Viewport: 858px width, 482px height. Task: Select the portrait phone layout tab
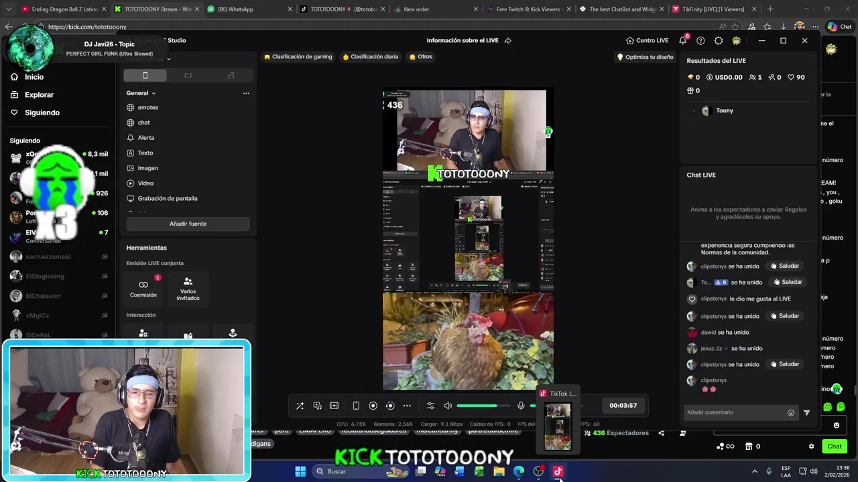click(145, 76)
